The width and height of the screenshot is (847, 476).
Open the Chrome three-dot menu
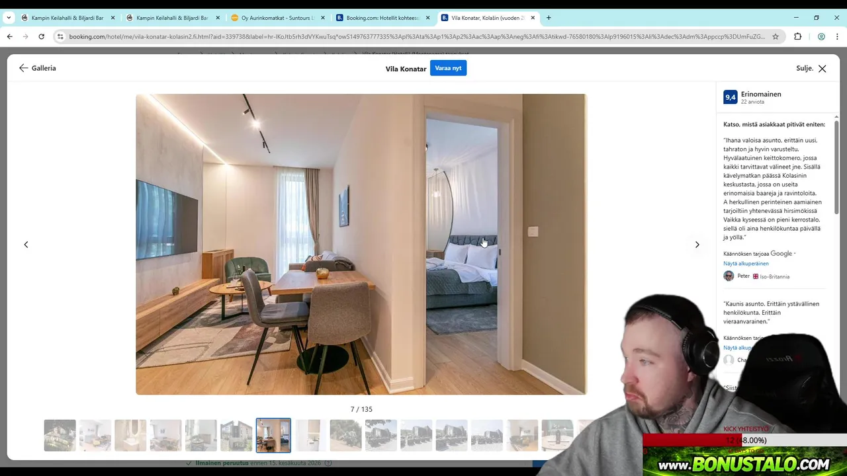[838, 36]
